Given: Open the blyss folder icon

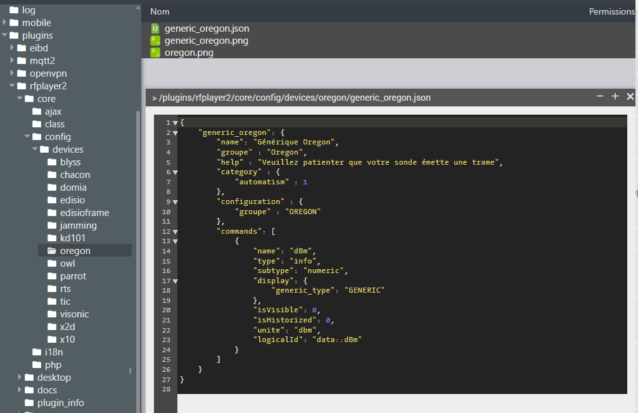Looking at the screenshot, I should tap(52, 162).
